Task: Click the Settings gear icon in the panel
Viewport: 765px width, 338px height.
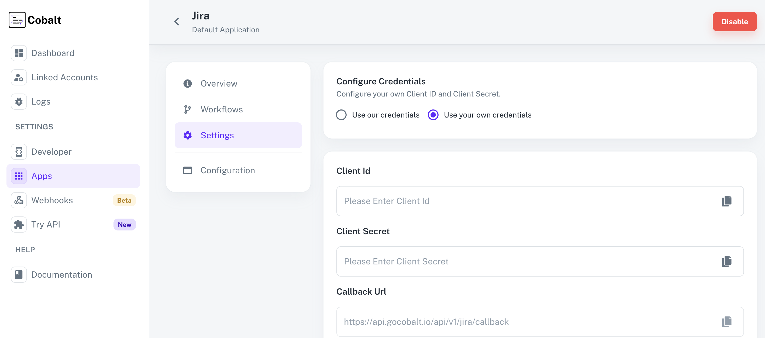Action: tap(187, 135)
